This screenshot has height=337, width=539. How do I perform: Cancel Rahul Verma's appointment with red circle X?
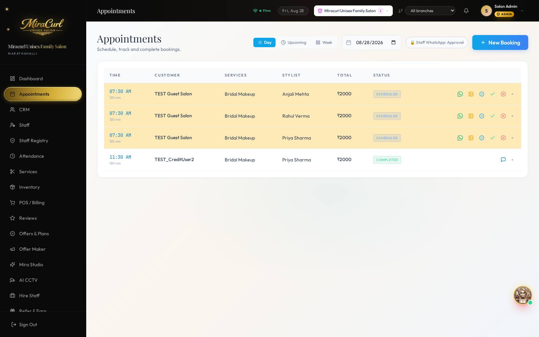click(x=503, y=116)
